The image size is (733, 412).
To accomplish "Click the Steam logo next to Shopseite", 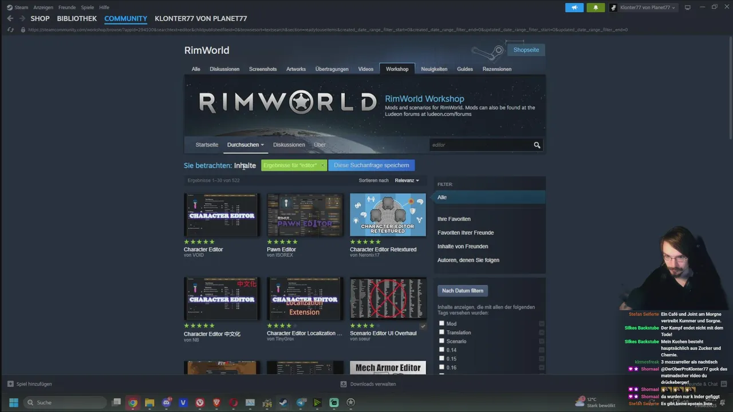I will click(488, 53).
